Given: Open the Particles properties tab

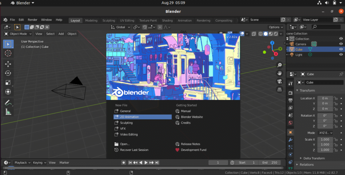Looking at the screenshot, I should [291, 147].
